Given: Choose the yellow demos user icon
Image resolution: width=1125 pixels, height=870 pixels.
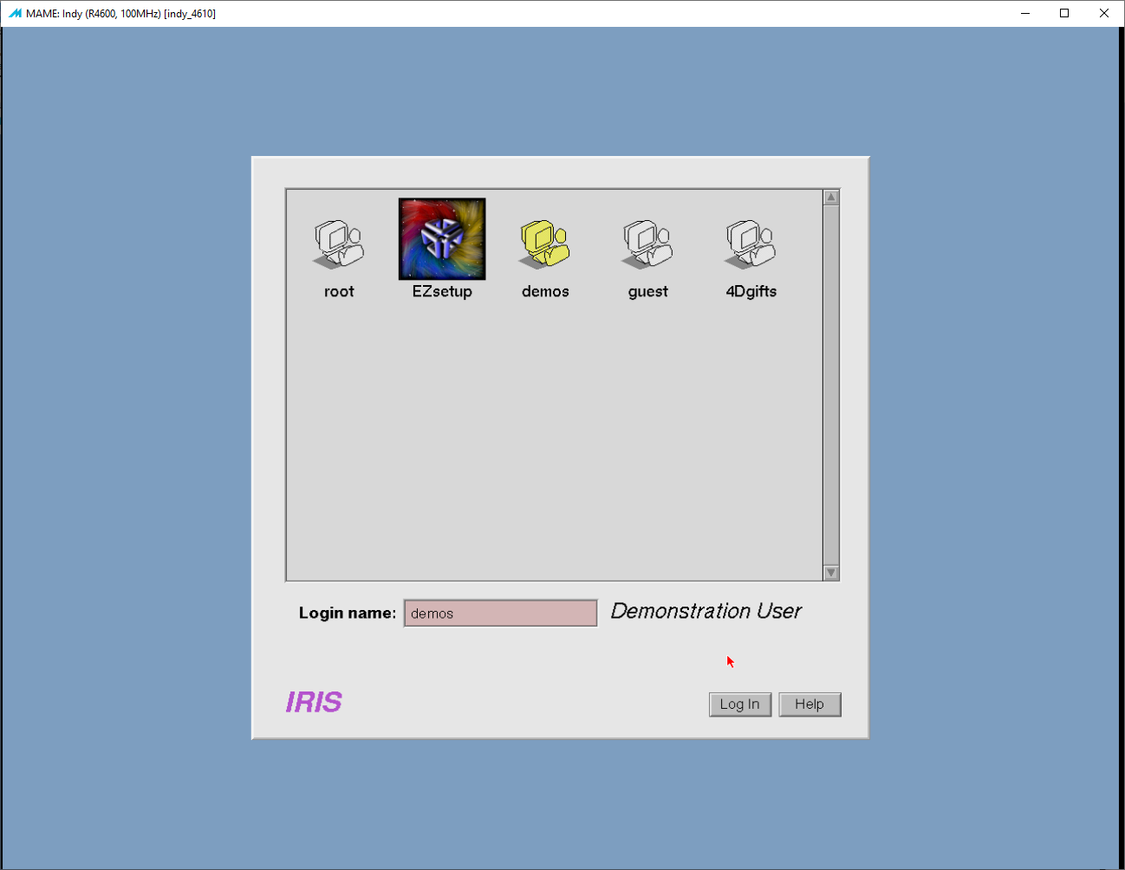Looking at the screenshot, I should click(544, 243).
